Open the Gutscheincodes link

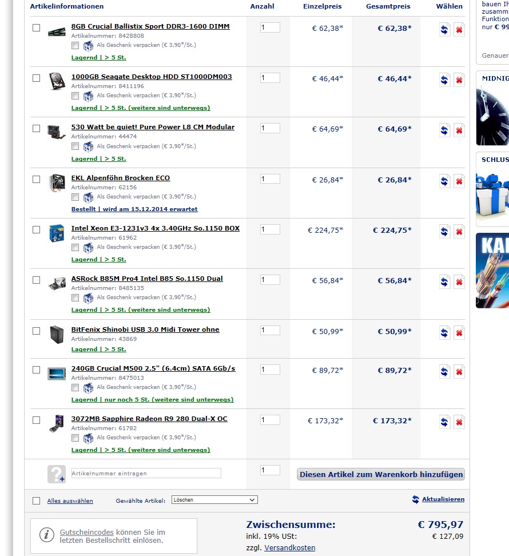point(86,532)
